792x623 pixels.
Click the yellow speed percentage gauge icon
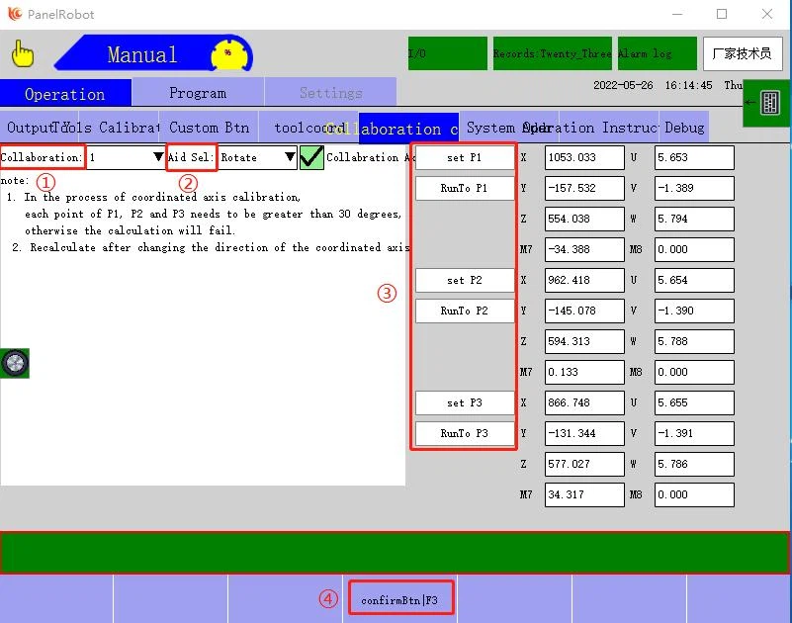click(230, 53)
